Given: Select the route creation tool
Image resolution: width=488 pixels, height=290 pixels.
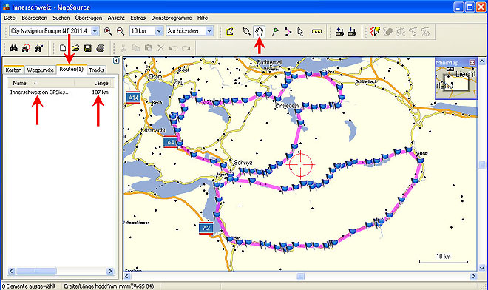Looking at the screenshot, I should [x=288, y=32].
